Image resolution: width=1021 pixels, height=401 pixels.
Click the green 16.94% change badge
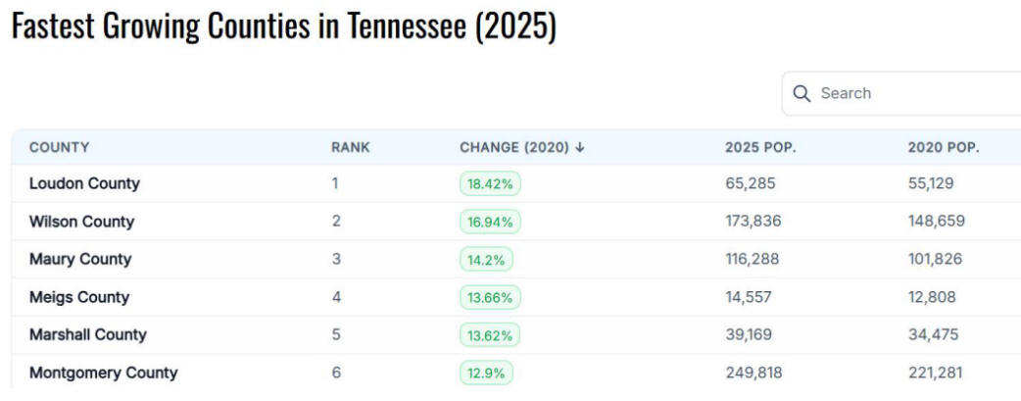click(490, 222)
